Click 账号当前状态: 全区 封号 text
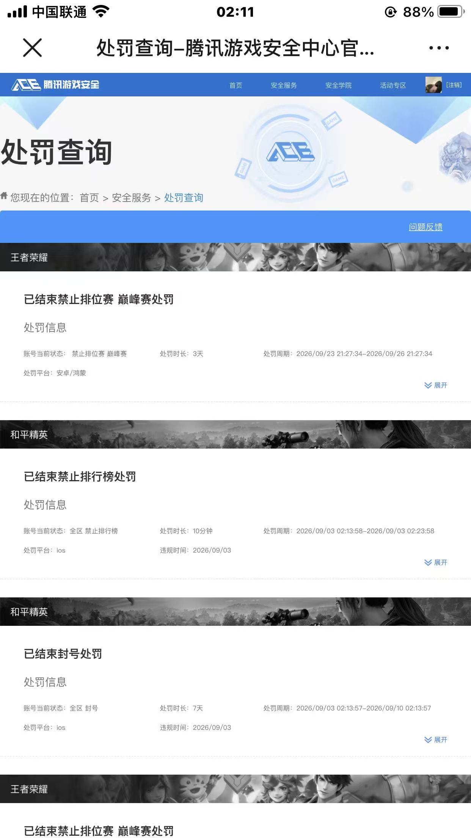 tap(61, 708)
